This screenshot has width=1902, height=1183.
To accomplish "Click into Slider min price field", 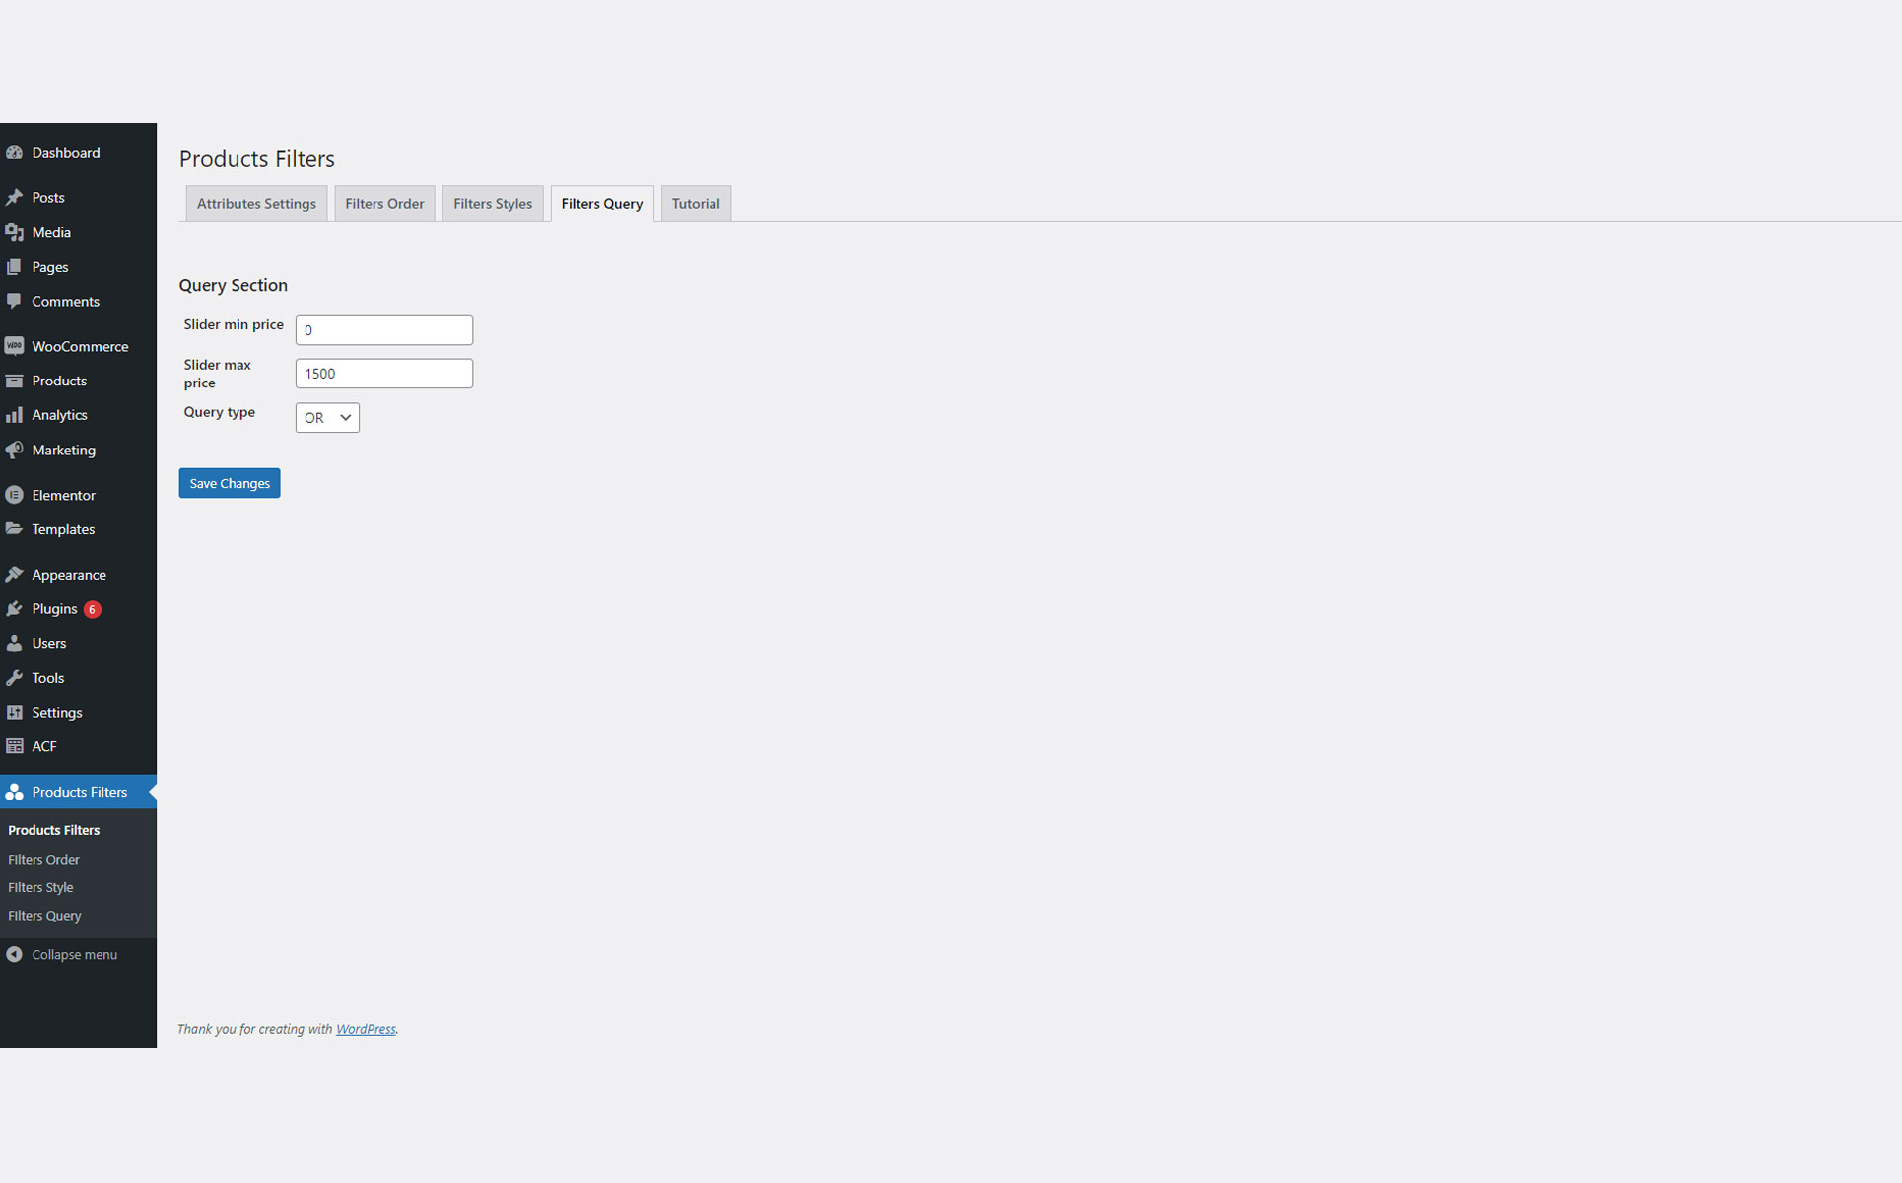I will [384, 330].
